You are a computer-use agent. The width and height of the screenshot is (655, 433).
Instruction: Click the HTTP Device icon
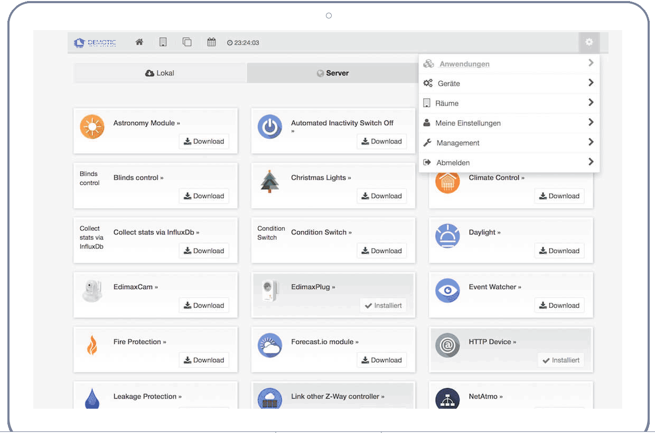[x=447, y=346]
